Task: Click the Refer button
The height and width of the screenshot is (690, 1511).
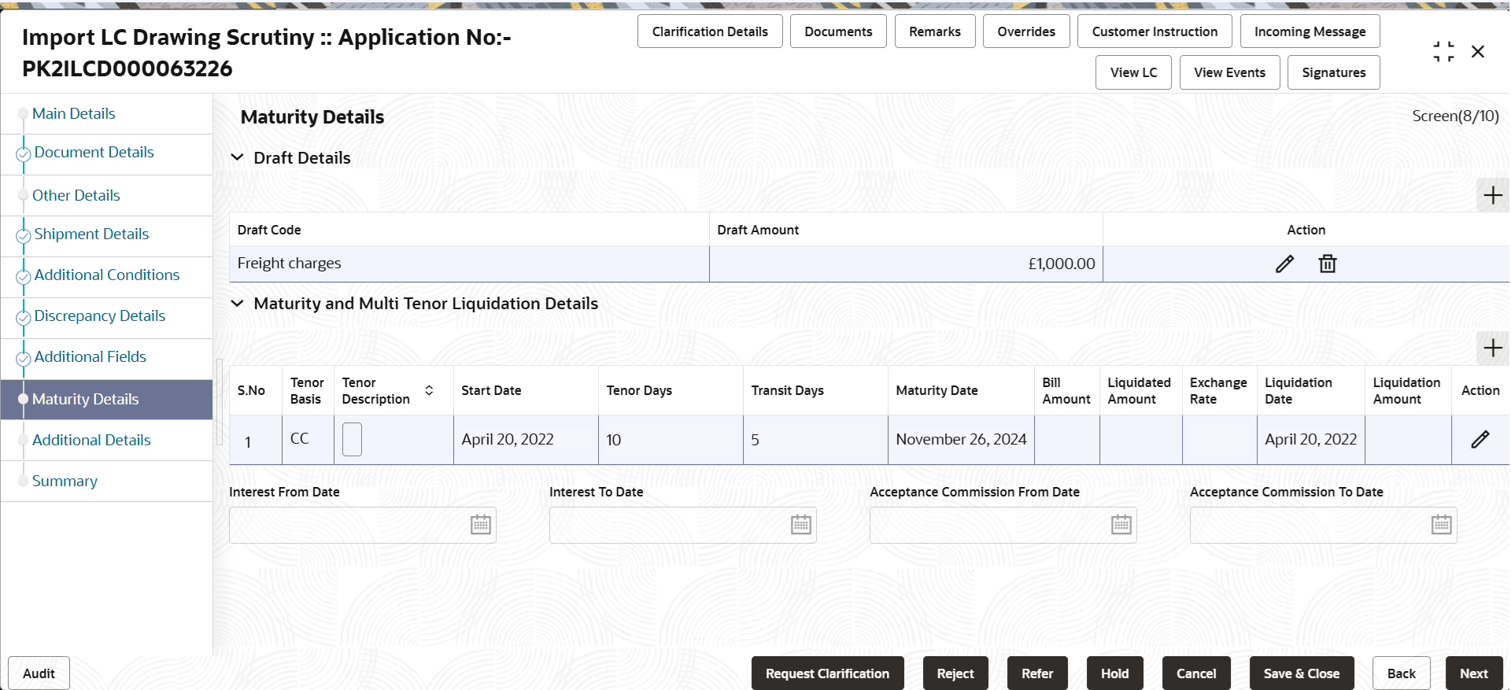Action: click(1037, 673)
